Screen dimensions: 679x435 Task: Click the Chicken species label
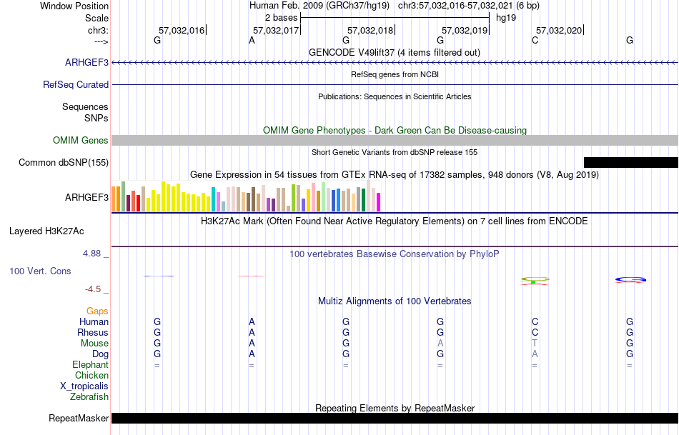91,375
